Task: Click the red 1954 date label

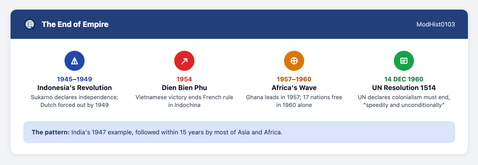Action: (x=184, y=79)
